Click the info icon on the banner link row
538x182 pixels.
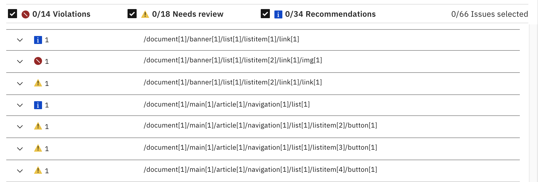[38, 40]
